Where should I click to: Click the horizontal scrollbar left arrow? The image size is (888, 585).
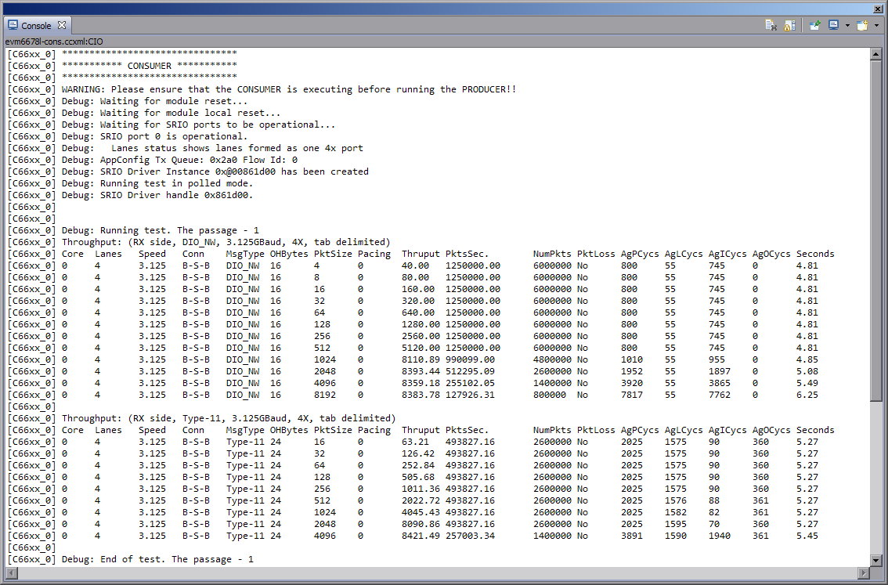coord(12,573)
